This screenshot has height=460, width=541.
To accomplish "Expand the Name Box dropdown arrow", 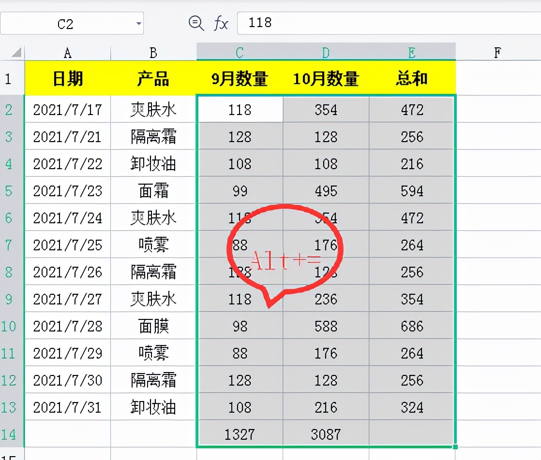I will pos(139,23).
